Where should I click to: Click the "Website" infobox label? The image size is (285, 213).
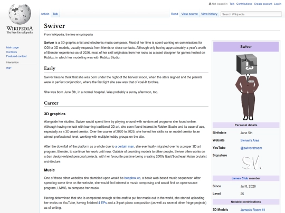pyautogui.click(x=218, y=140)
